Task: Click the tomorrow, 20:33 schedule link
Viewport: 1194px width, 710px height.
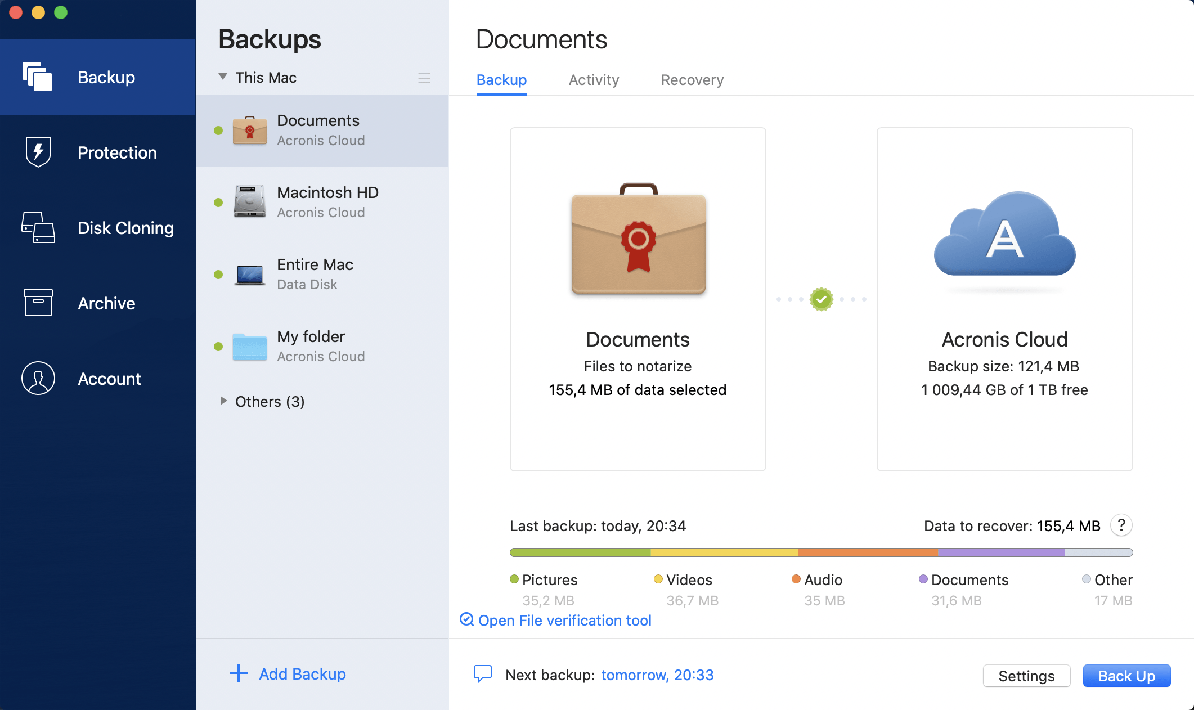Action: point(657,675)
